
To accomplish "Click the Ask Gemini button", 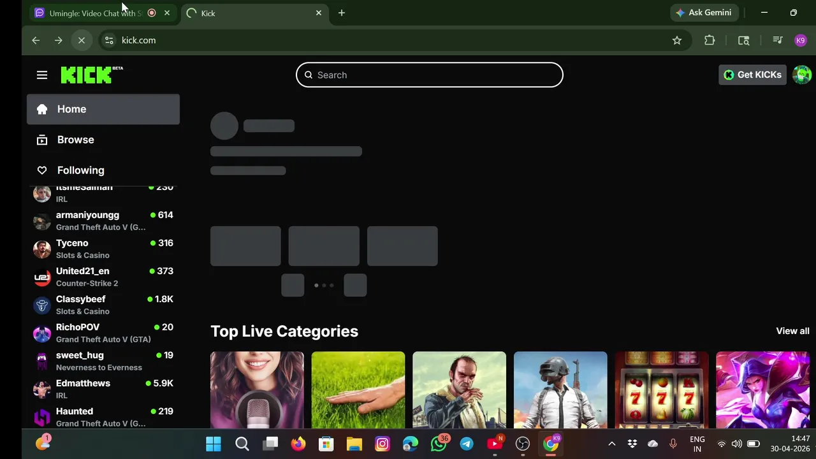I will pyautogui.click(x=704, y=13).
